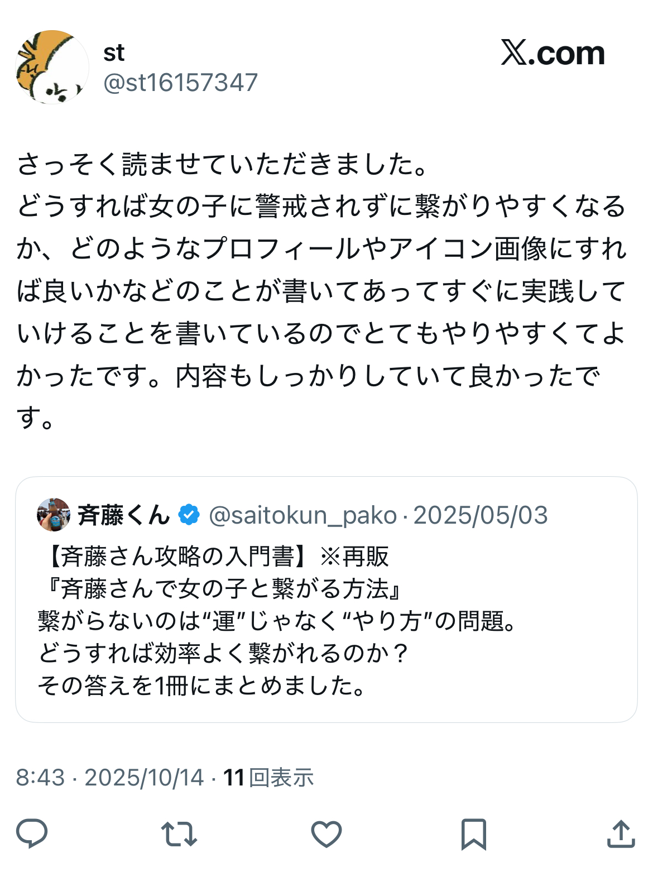This screenshot has width=653, height=872.
Task: Click the post timestamp 8:43 · 2025/10/14
Action: click(110, 777)
